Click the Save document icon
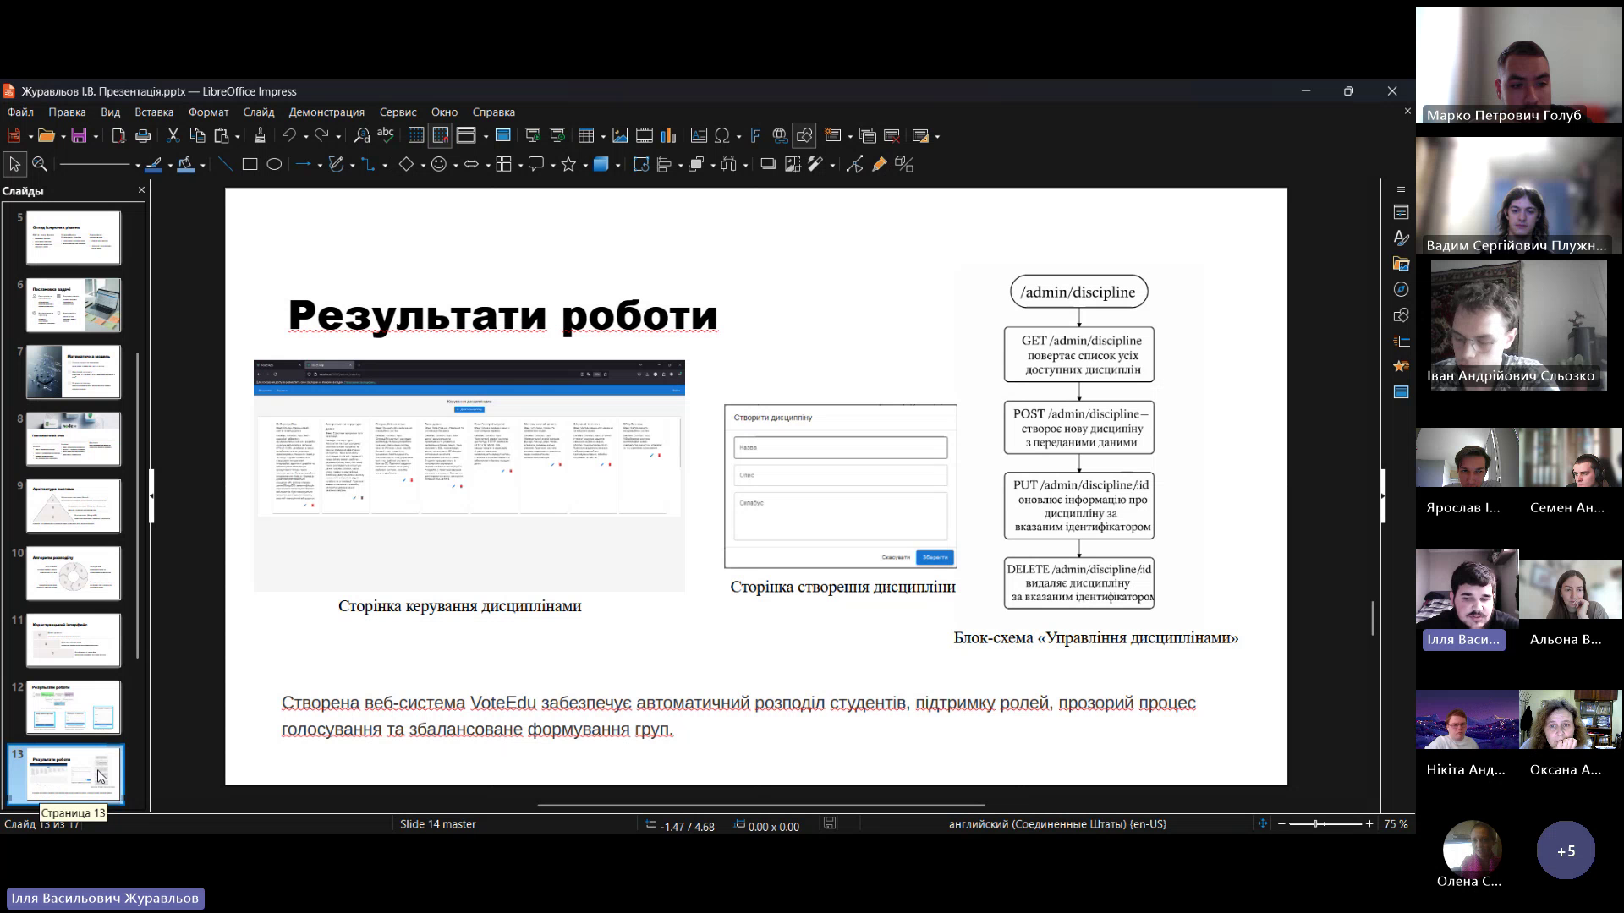 tap(79, 135)
